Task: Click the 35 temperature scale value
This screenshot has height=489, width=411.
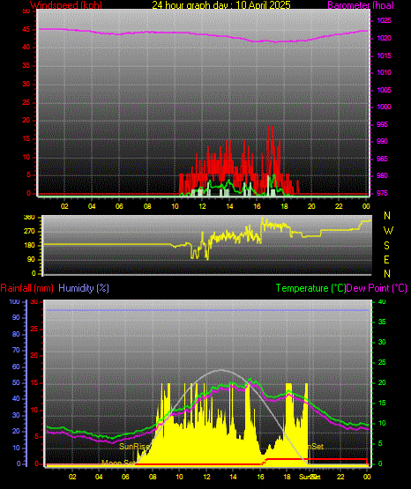Action: point(382,322)
